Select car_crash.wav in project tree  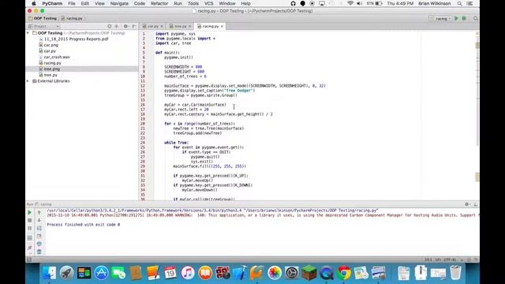click(x=57, y=57)
